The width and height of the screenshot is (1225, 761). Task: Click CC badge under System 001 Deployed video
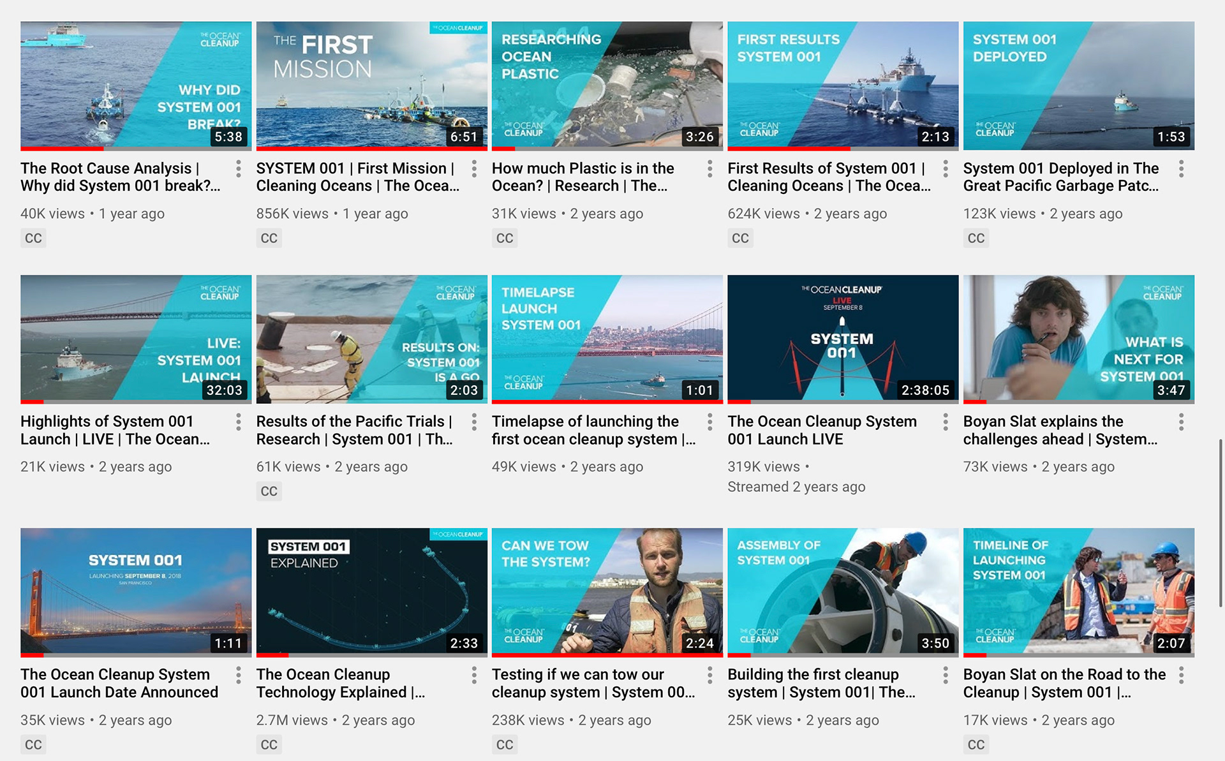click(976, 239)
